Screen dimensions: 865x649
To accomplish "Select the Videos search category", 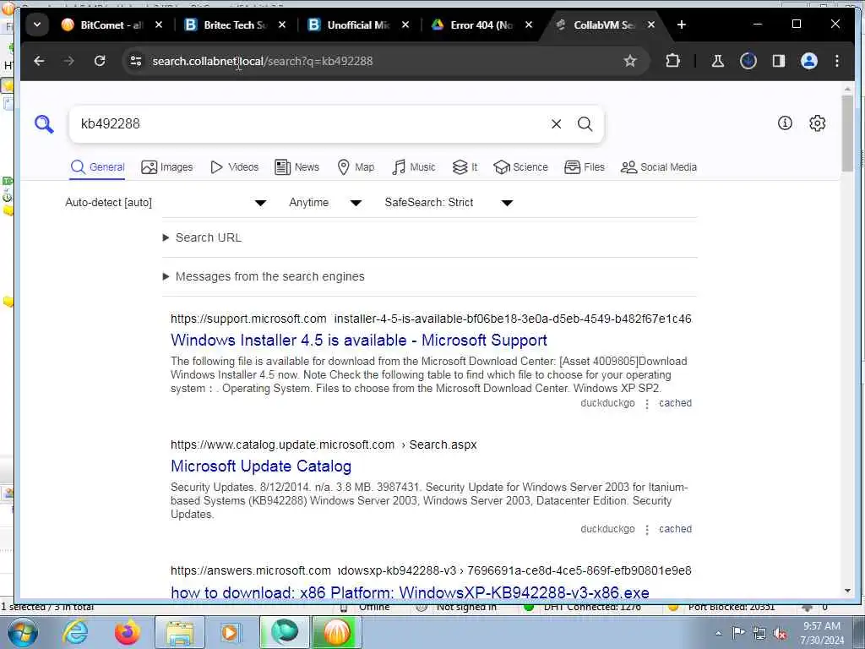I will [235, 167].
